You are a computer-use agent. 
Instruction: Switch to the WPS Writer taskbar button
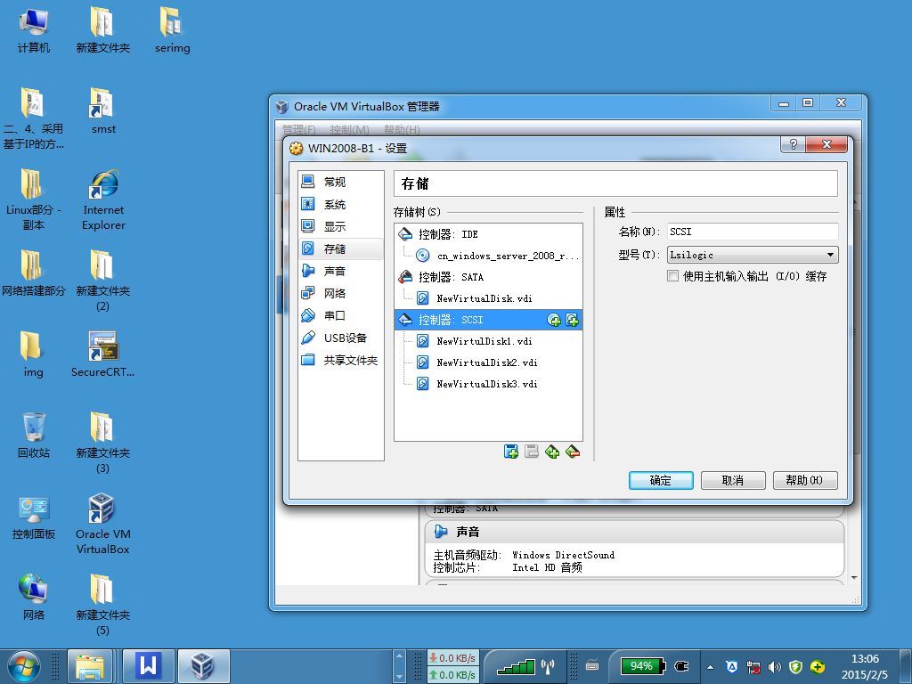[x=149, y=666]
